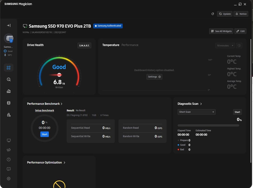253x188 pixels.
Task: Open the help question mark icon
Action: click(x=9, y=160)
